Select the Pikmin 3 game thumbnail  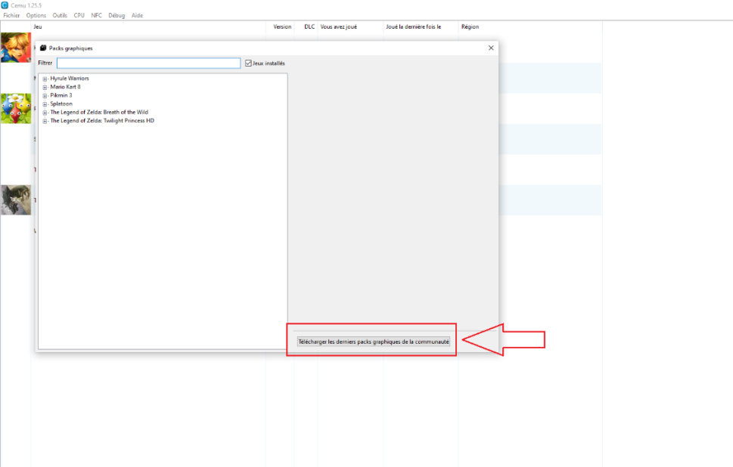coord(15,108)
